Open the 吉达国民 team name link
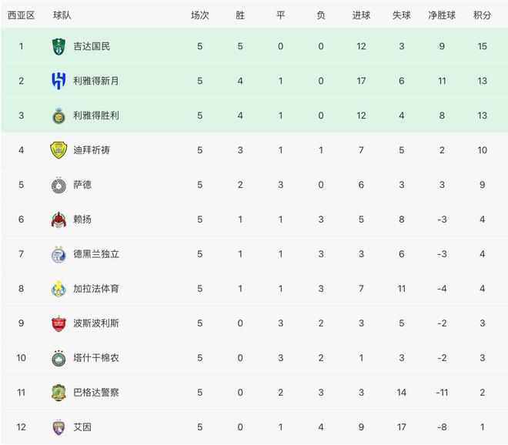 coord(92,46)
